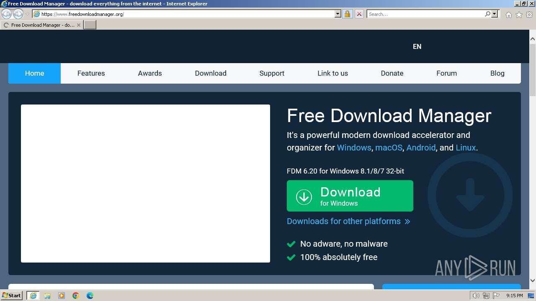The image size is (536, 301).
Task: Click the blank promo image placeholder
Action: pos(145,184)
